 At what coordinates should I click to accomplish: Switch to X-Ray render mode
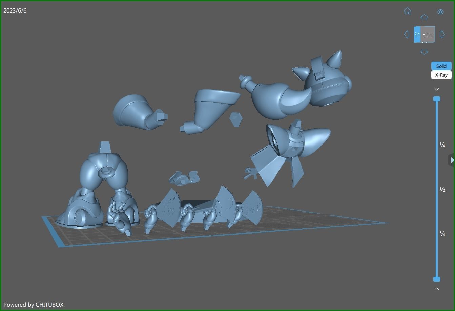click(x=441, y=75)
